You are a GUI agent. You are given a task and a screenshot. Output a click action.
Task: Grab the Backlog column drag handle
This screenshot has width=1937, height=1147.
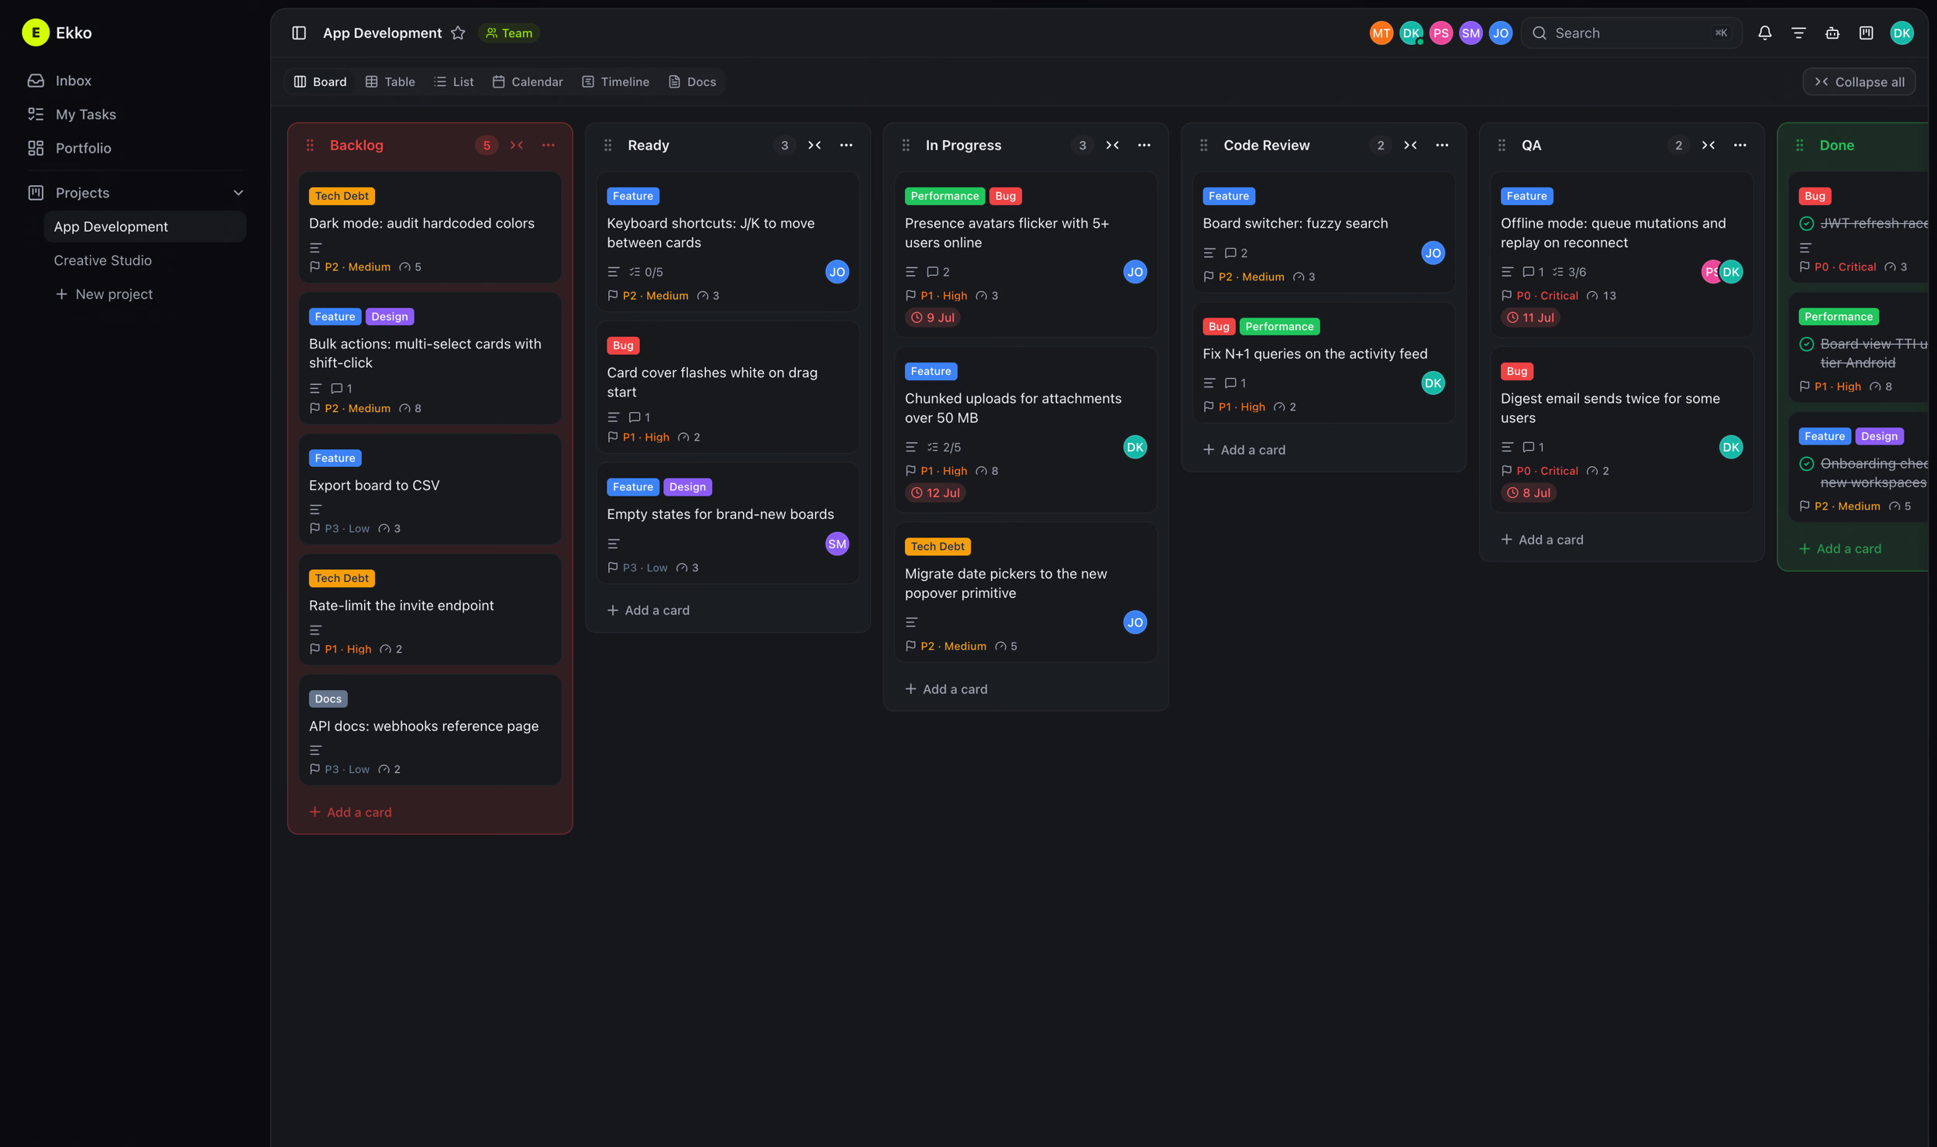pyautogui.click(x=310, y=145)
